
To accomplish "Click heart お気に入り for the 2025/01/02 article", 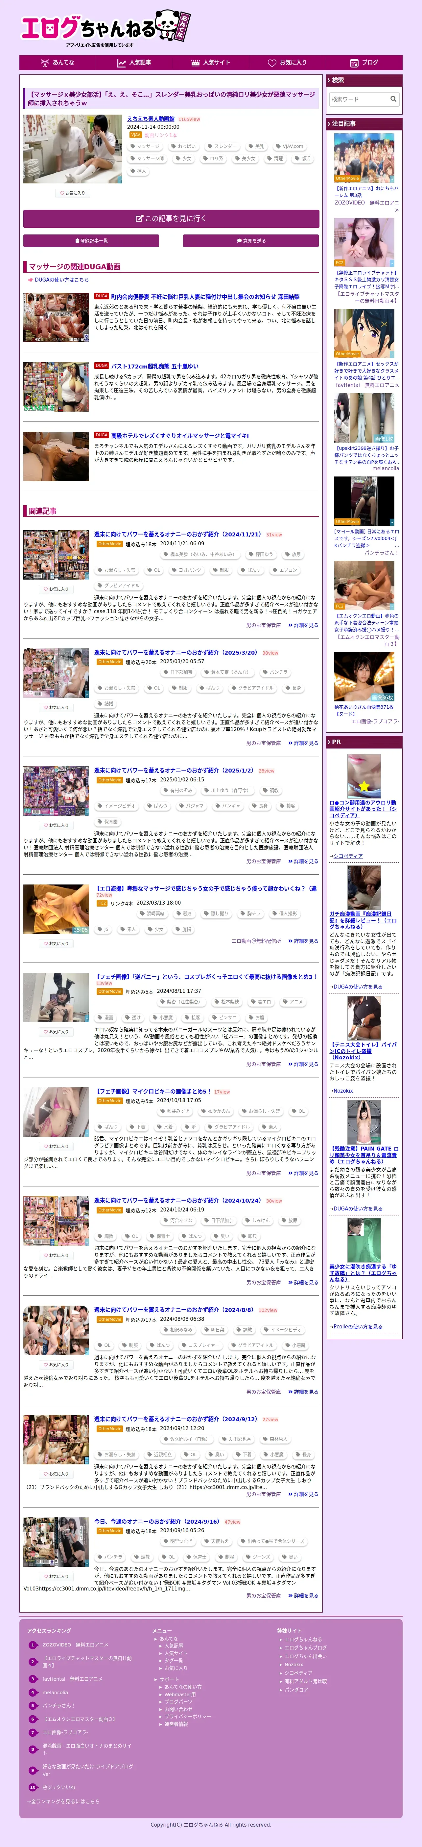I will 56,825.
